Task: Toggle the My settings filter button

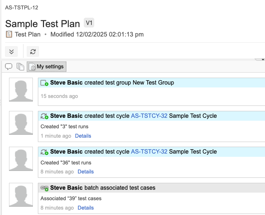Action: [x=47, y=66]
